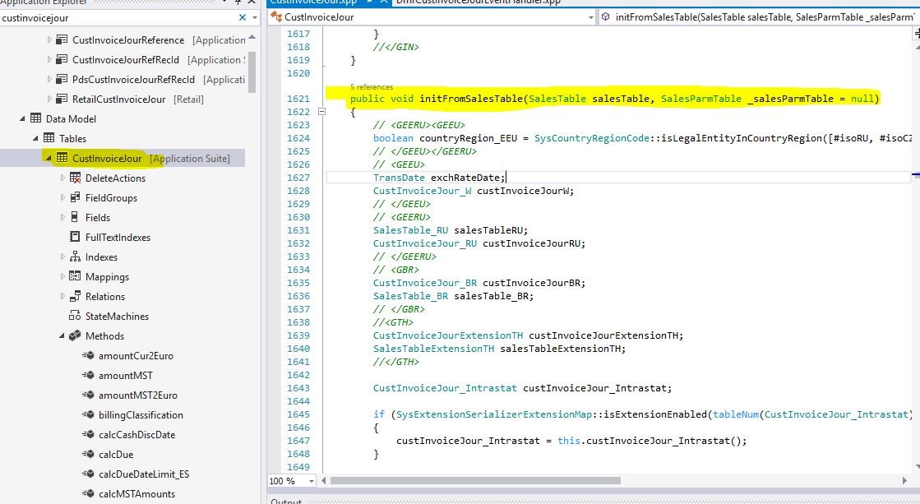Click the Mappings node icon
The width and height of the screenshot is (920, 504).
coord(75,276)
